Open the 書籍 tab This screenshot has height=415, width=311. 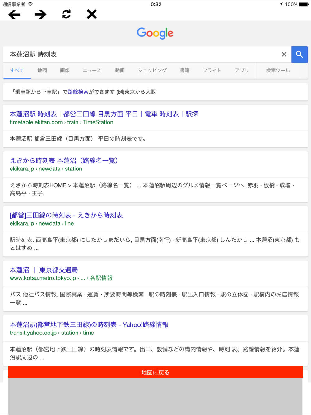pos(184,71)
